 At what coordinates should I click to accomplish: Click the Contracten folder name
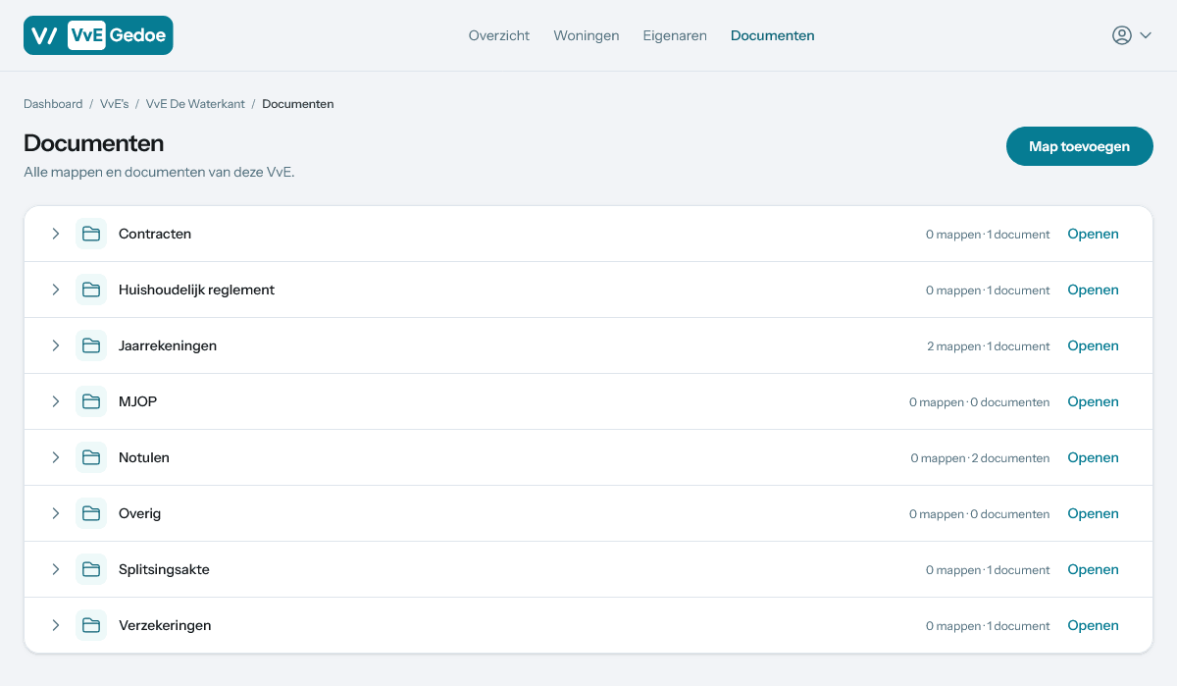pyautogui.click(x=155, y=234)
